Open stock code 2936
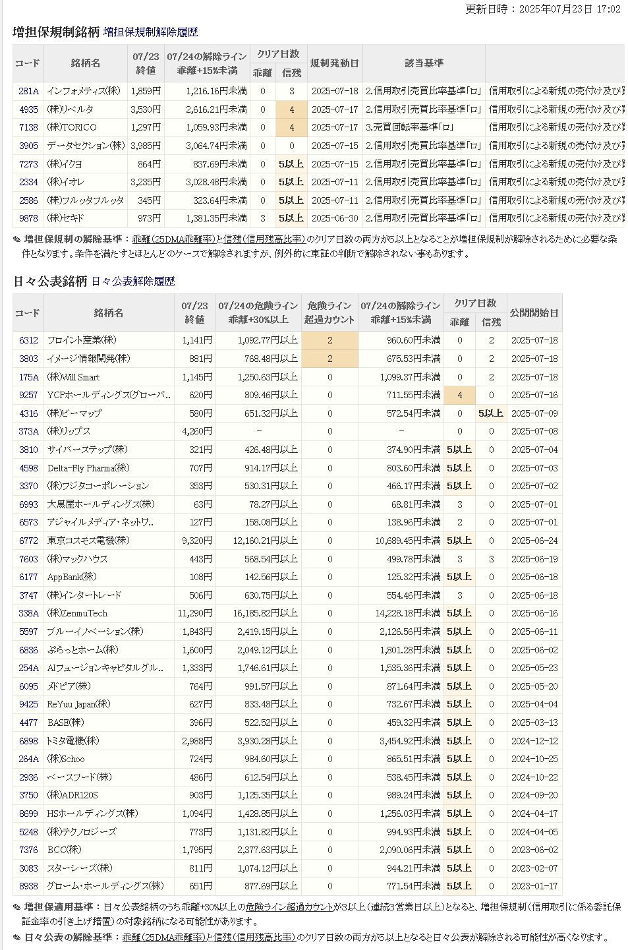The image size is (628, 950). coord(28,777)
